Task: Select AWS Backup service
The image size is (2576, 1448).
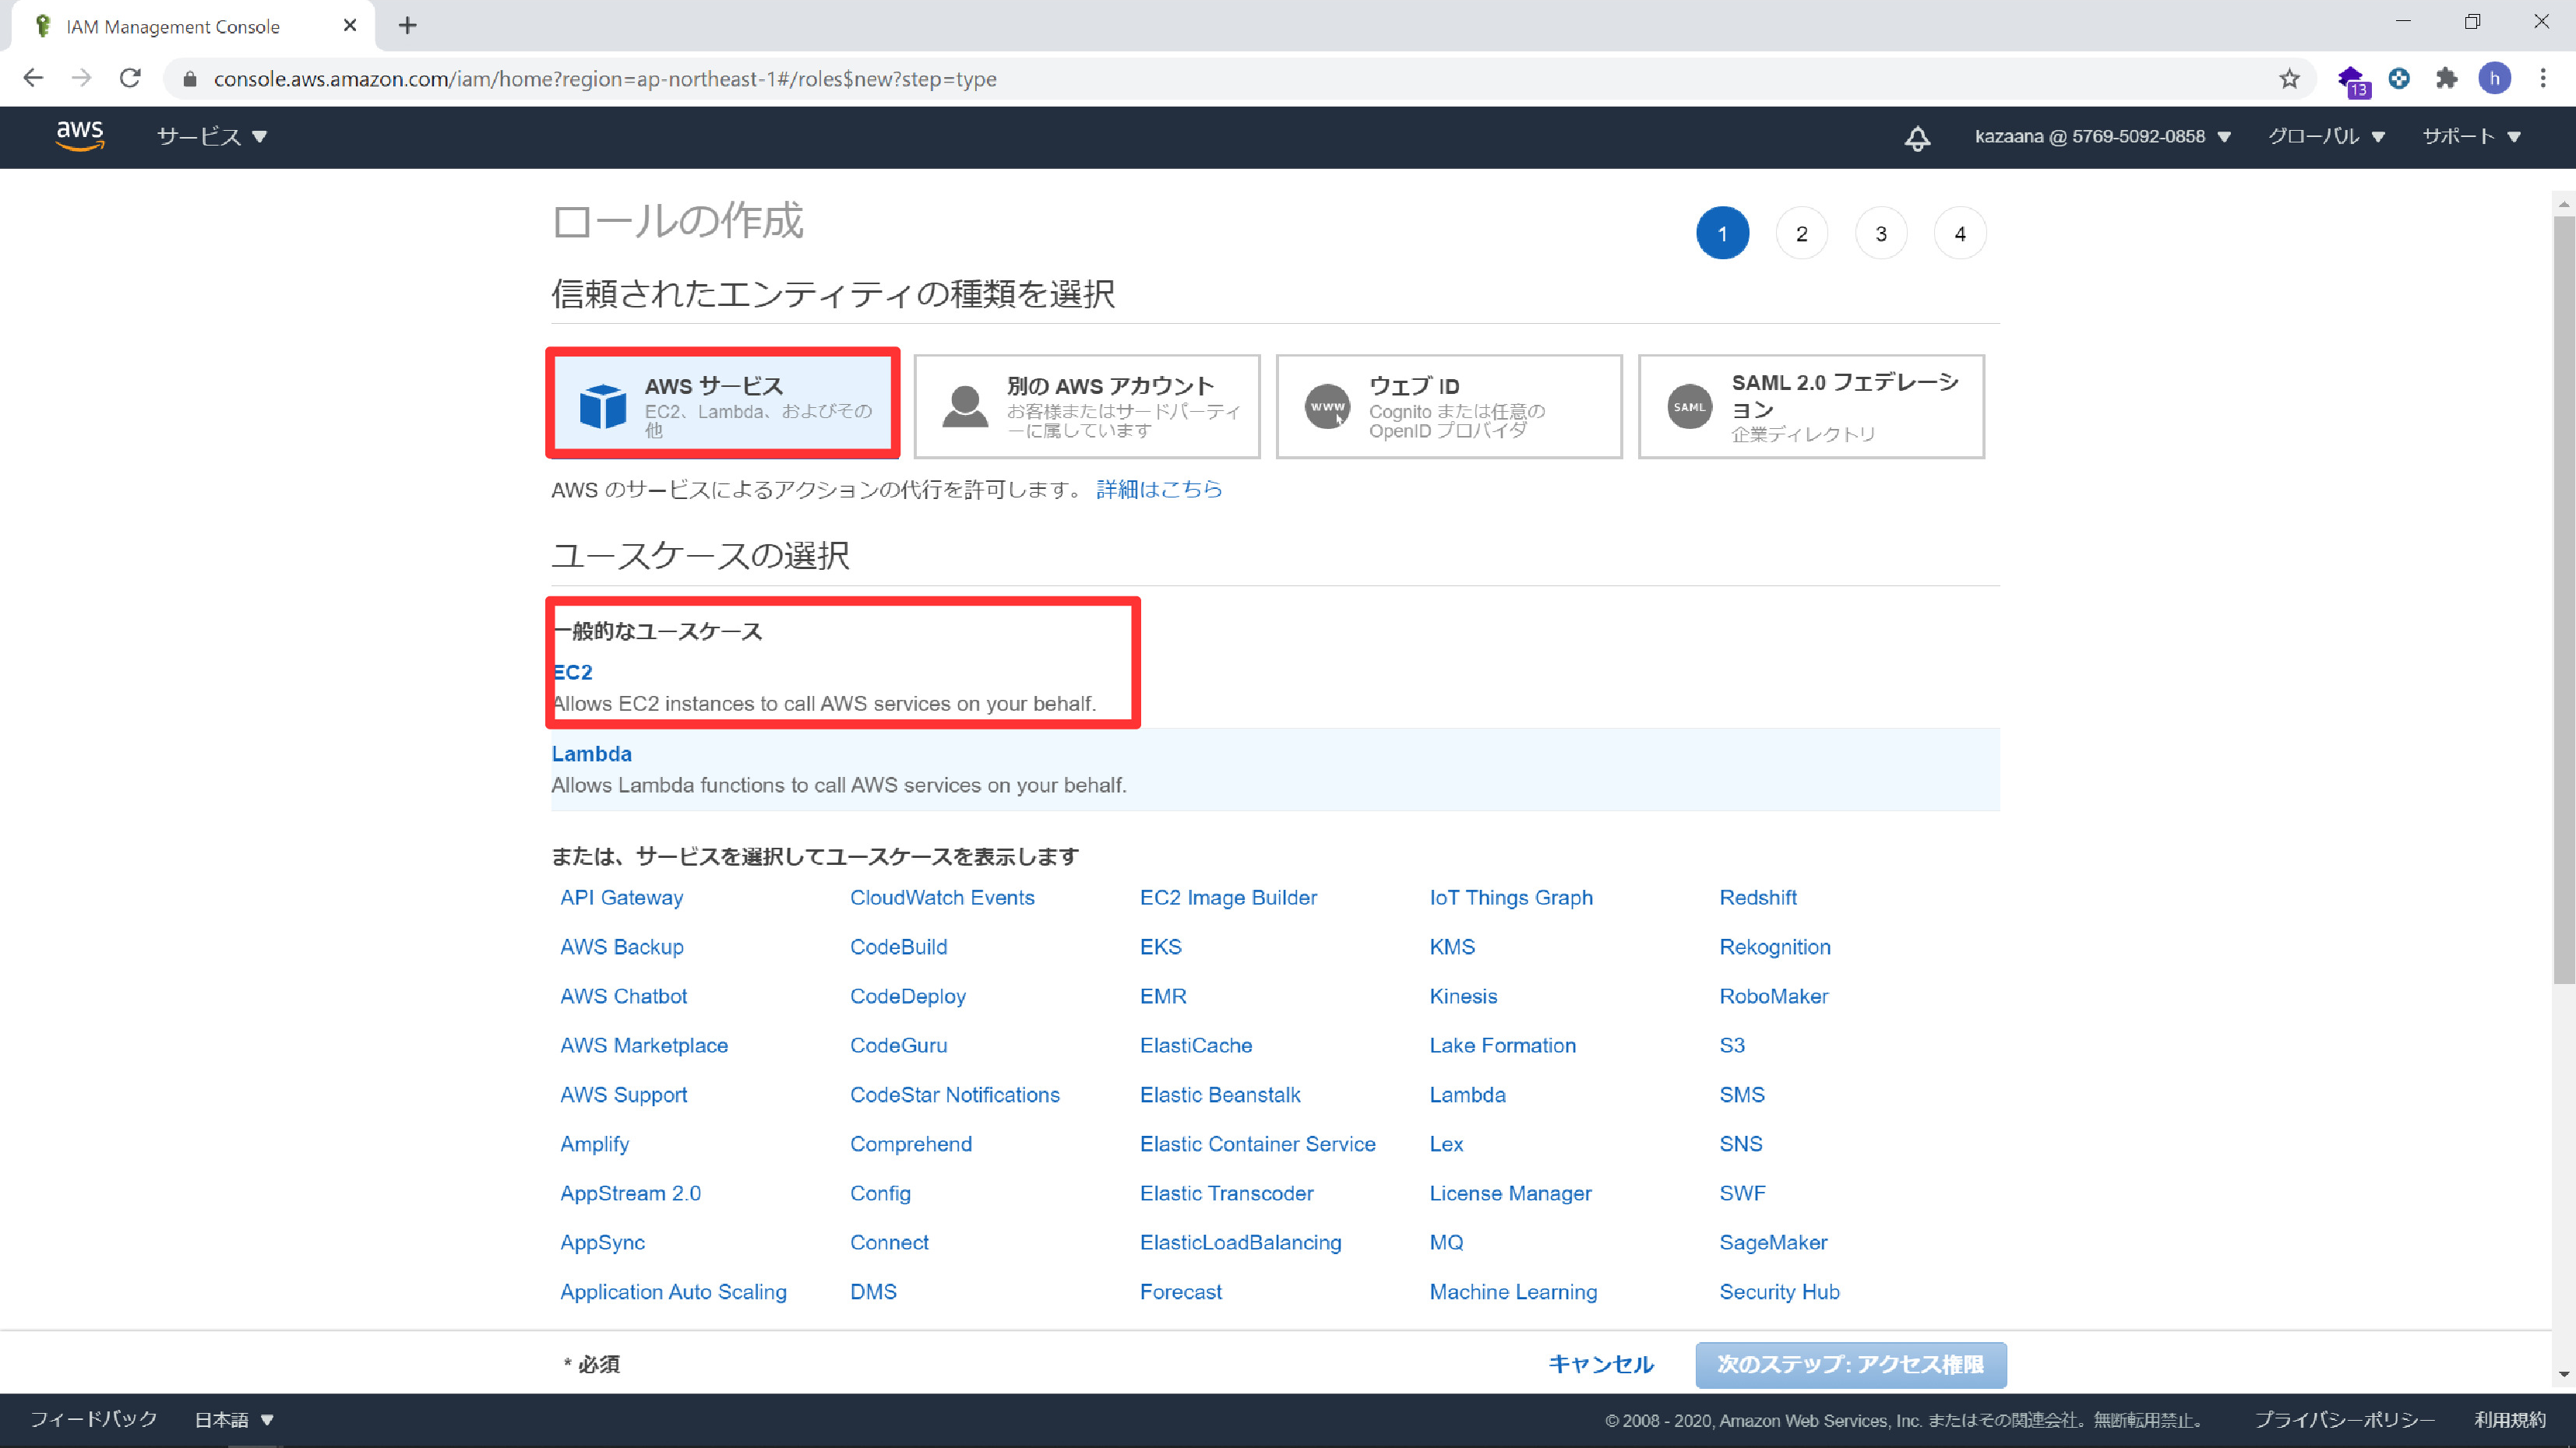Action: point(621,947)
